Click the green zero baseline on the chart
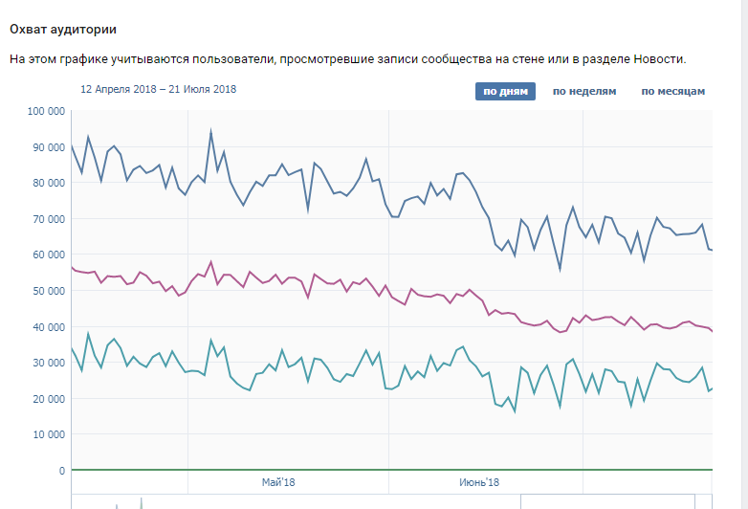 (391, 470)
